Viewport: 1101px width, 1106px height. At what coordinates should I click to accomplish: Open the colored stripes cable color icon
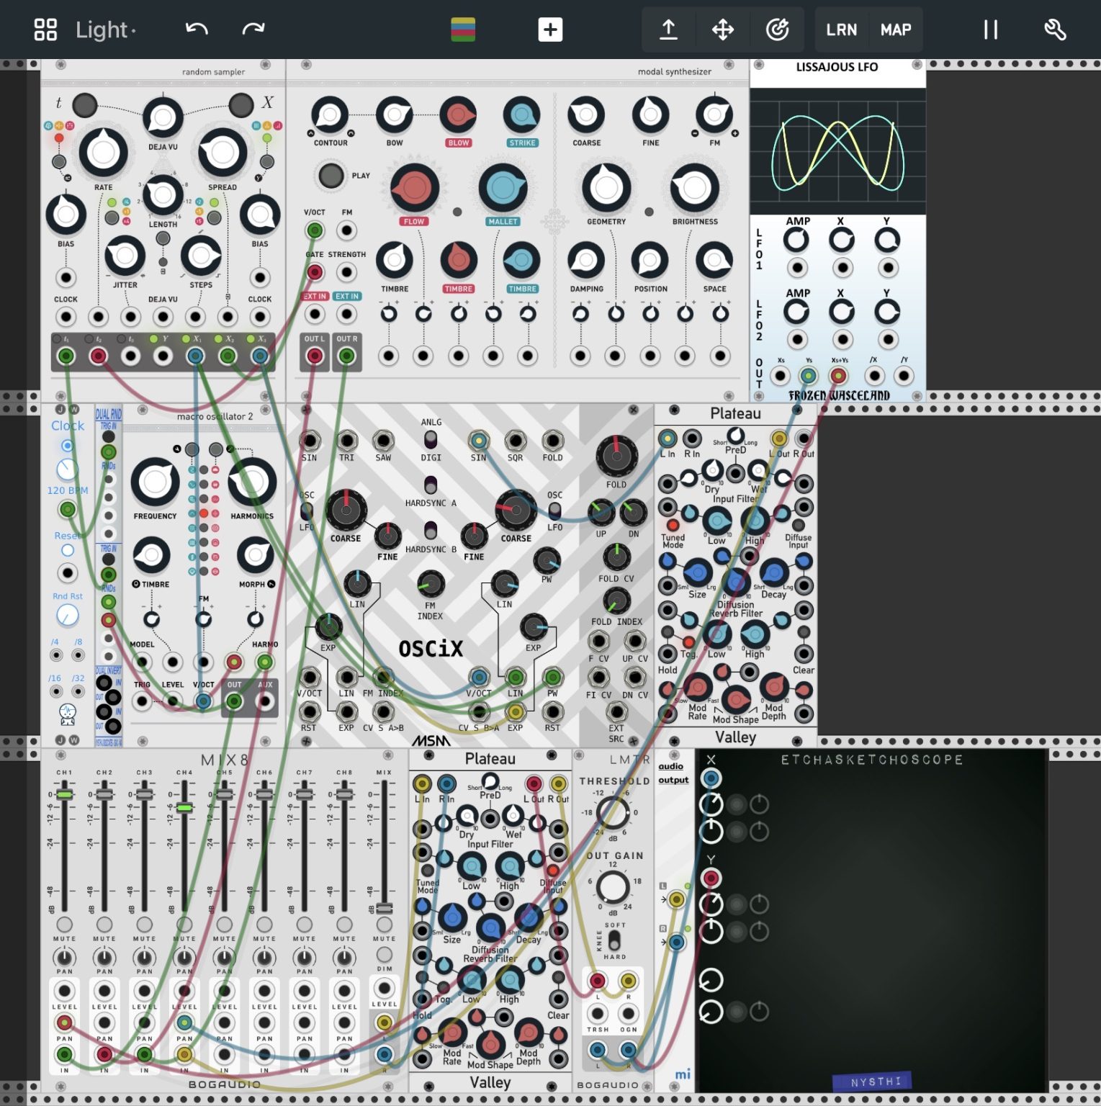(x=463, y=30)
